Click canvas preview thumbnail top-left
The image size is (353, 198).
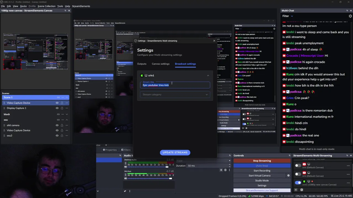pyautogui.click(x=36, y=51)
